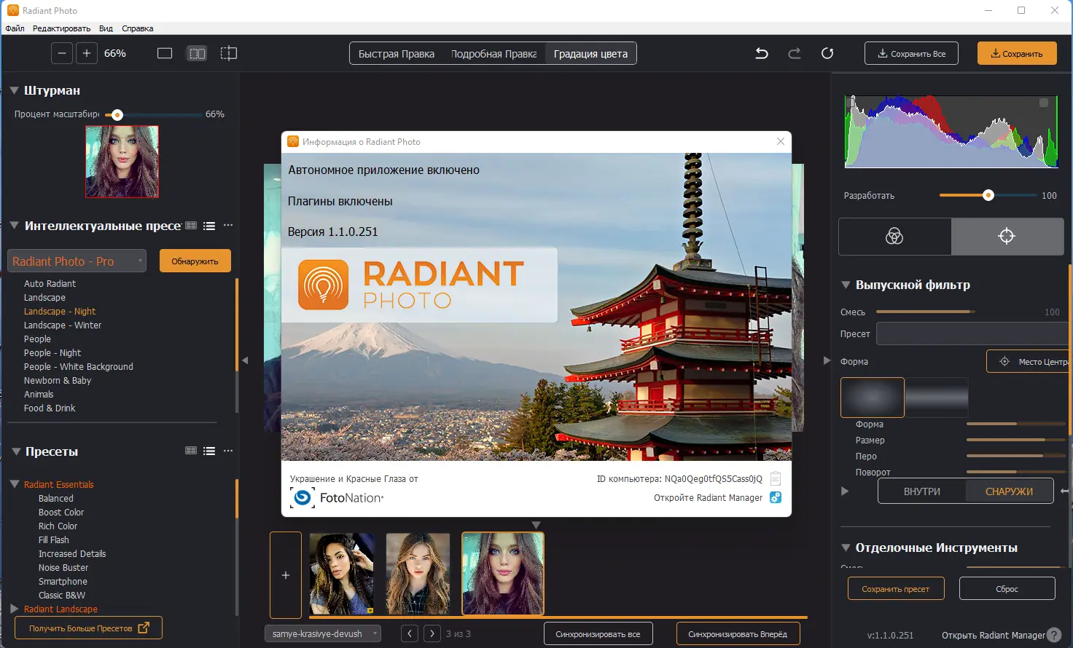Open the Radiant Photo - Pro dropdown
The width and height of the screenshot is (1073, 648).
pos(77,261)
